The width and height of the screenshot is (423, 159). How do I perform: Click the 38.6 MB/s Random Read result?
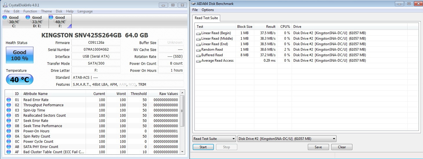(x=268, y=50)
